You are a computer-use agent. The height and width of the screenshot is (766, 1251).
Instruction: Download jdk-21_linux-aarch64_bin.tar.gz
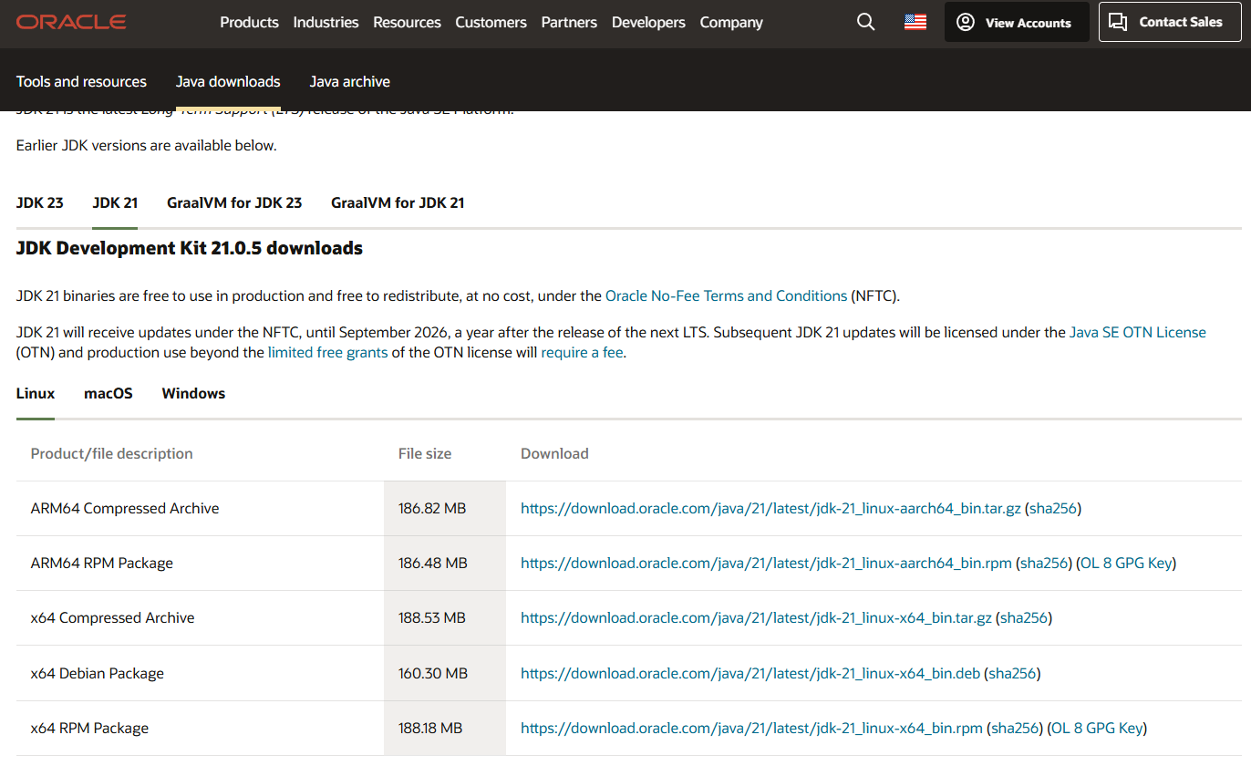(x=770, y=508)
